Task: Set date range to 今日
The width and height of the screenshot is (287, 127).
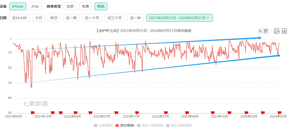Action: [39, 18]
